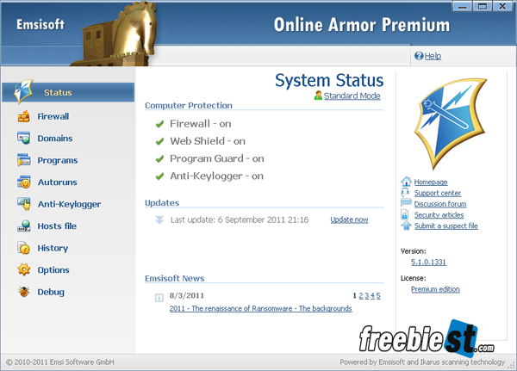517x371 pixels.
Task: Click 'Last update: 6 September 2011 21:16' text
Action: (240, 220)
